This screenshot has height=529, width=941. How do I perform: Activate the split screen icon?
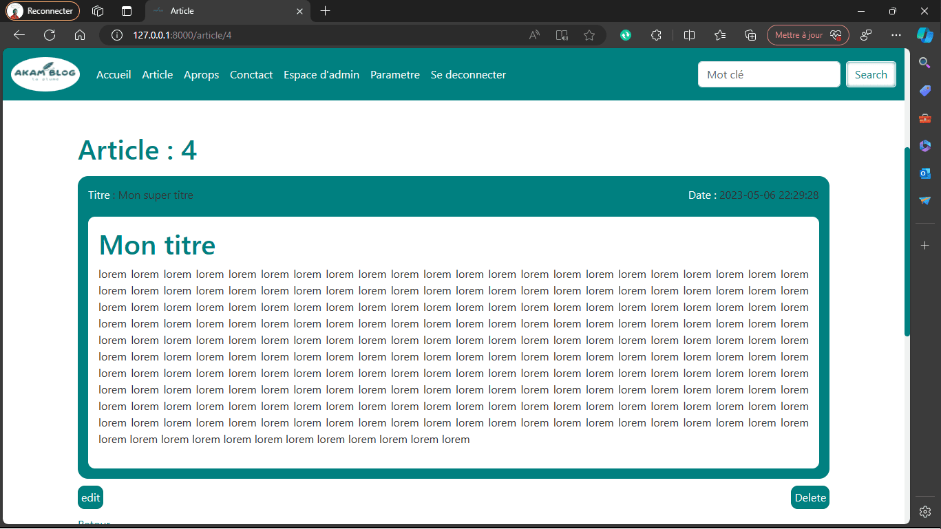click(x=689, y=35)
